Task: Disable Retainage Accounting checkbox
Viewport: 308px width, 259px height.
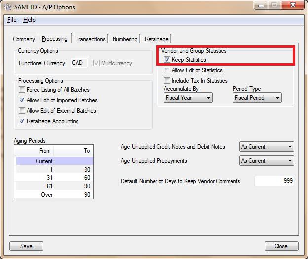Action: coord(22,121)
